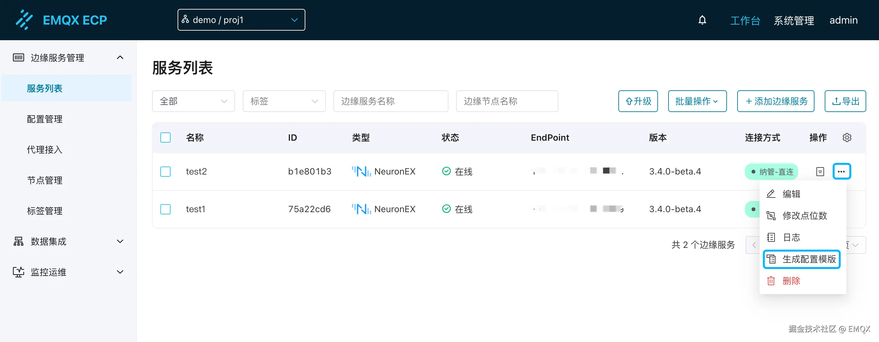Type in the 边缘服务名称 search field
Screen dimensions: 879x342
(391, 101)
